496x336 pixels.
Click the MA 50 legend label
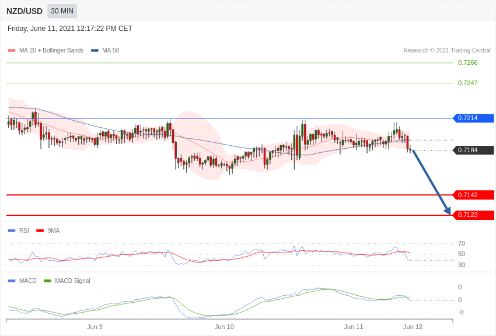111,50
